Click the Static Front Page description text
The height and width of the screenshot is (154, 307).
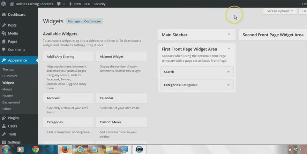[194, 58]
